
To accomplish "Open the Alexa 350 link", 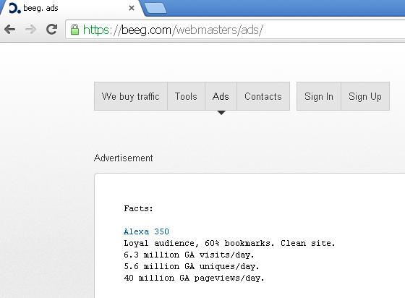I will 146,231.
